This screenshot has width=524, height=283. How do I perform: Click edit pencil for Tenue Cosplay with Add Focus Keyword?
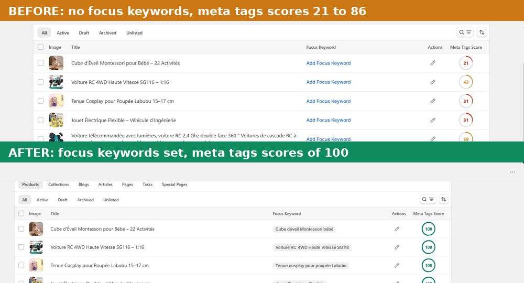coord(433,101)
